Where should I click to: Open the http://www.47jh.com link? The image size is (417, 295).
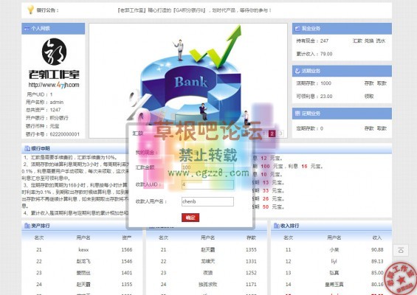pyautogui.click(x=54, y=85)
